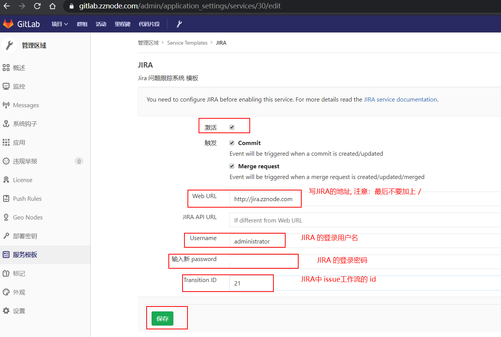This screenshot has height=337, width=501.
Task: Click the green 保存 button
Action: pyautogui.click(x=162, y=319)
